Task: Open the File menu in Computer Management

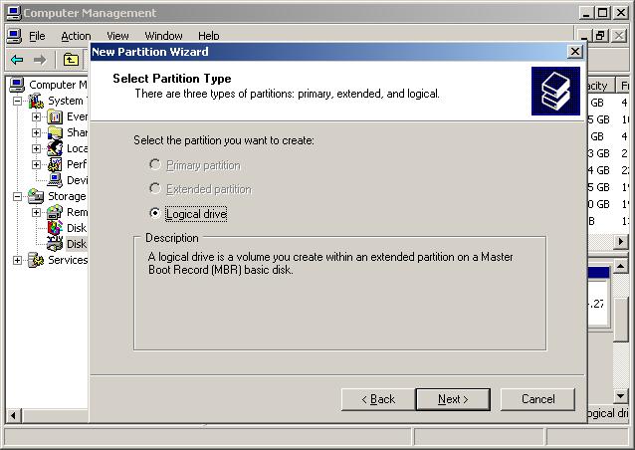Action: (x=37, y=36)
